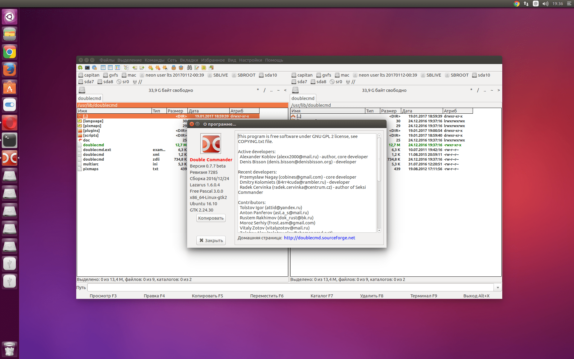Click the extract files box icon

181,68
